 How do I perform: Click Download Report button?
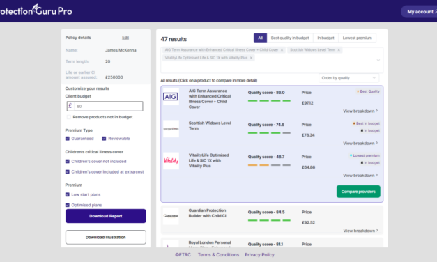pos(106,216)
